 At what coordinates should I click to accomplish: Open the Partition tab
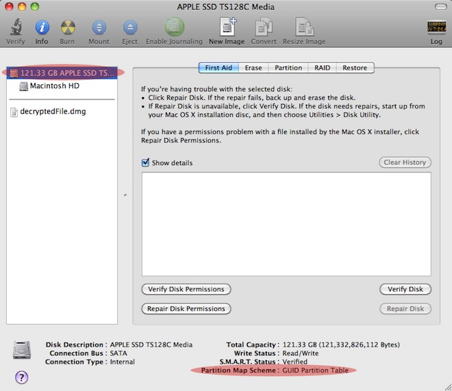pos(288,68)
